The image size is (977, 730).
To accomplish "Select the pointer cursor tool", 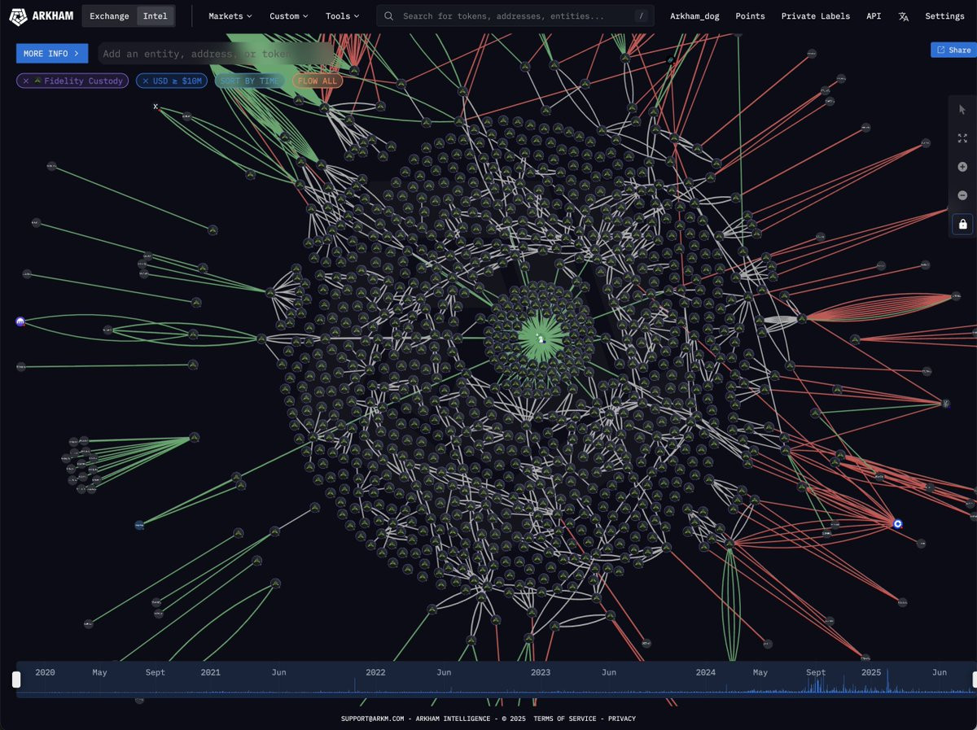I will pos(962,109).
